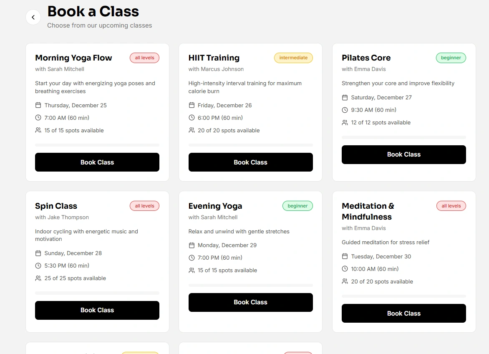489x354 pixels.
Task: Book the Evening Yoga class
Action: 250,302
